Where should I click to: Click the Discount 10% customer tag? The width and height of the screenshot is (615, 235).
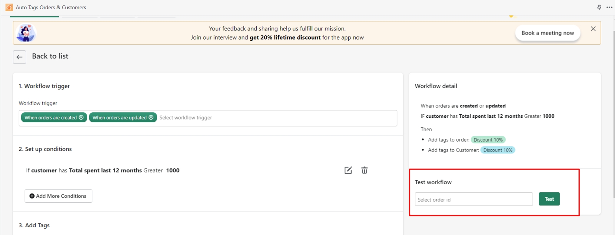[x=497, y=150]
